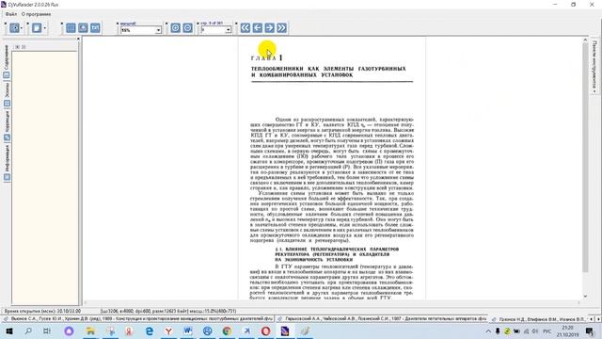The width and height of the screenshot is (602, 339).
Task: Click the Информация tab icon
Action: click(x=7, y=177)
